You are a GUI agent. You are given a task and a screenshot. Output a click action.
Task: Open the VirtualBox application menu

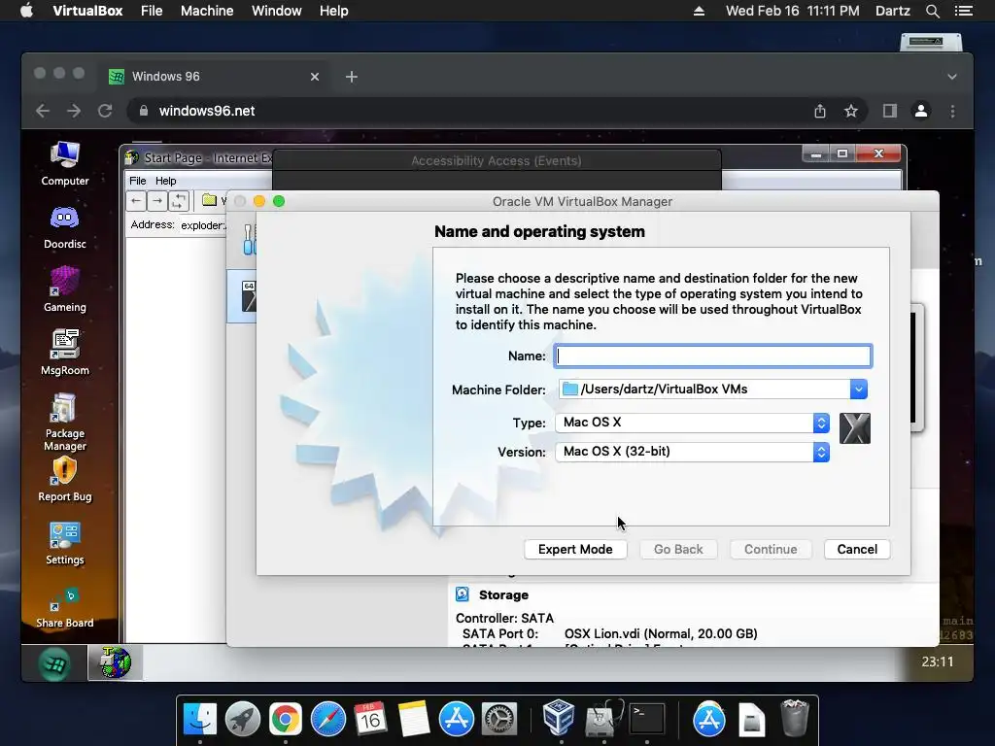[x=87, y=11]
